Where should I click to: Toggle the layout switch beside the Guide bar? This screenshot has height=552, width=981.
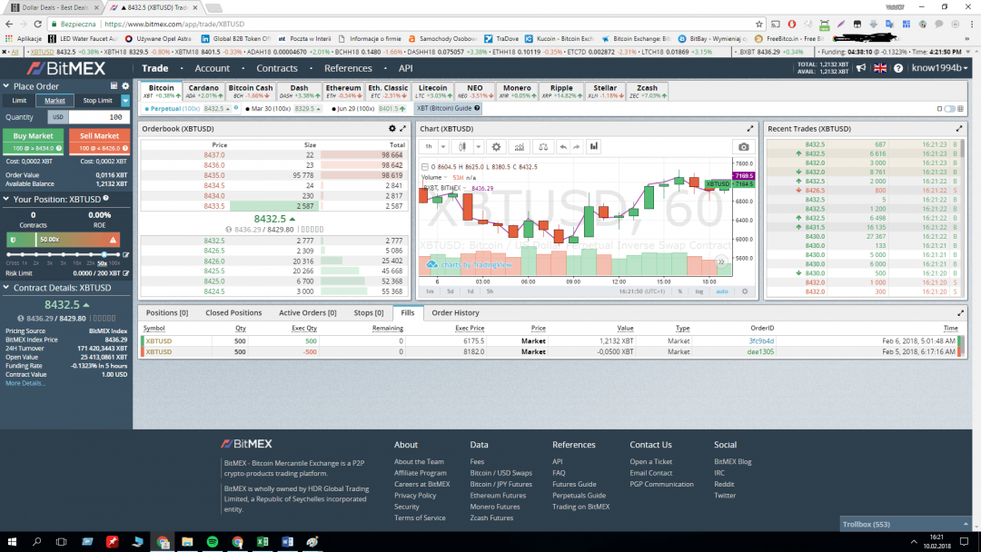949,109
